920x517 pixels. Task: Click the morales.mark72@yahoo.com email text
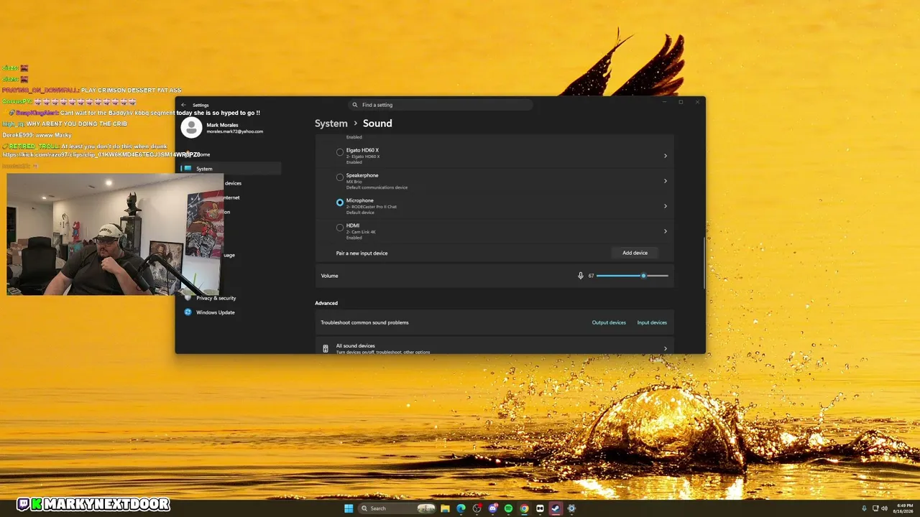[235, 131]
